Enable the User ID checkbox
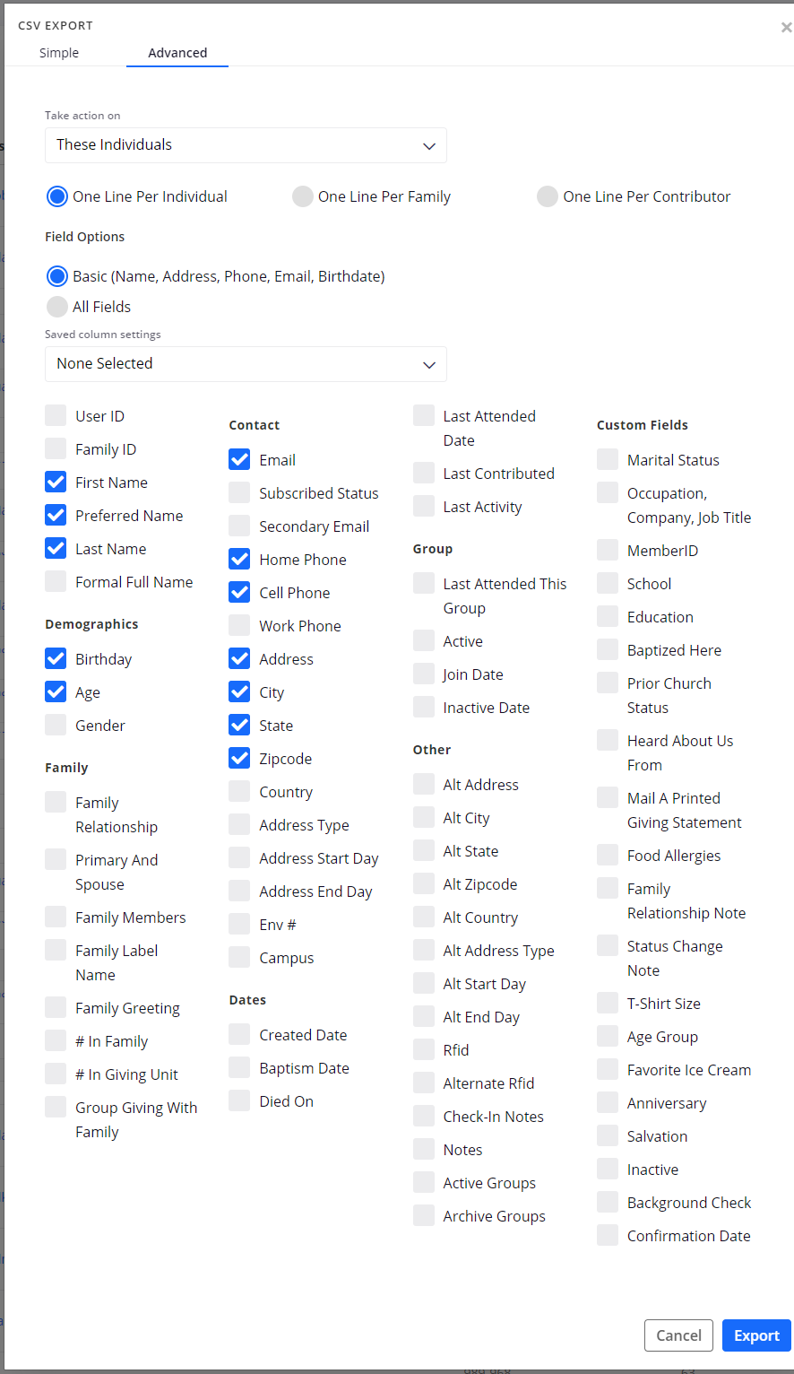The height and width of the screenshot is (1374, 794). point(56,415)
